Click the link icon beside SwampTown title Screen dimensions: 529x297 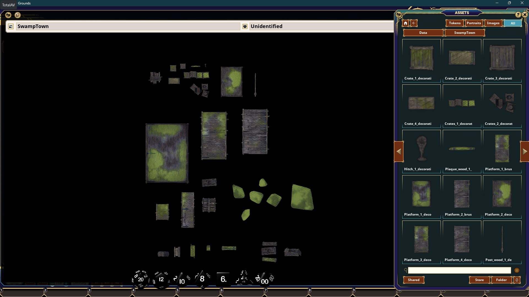11,26
